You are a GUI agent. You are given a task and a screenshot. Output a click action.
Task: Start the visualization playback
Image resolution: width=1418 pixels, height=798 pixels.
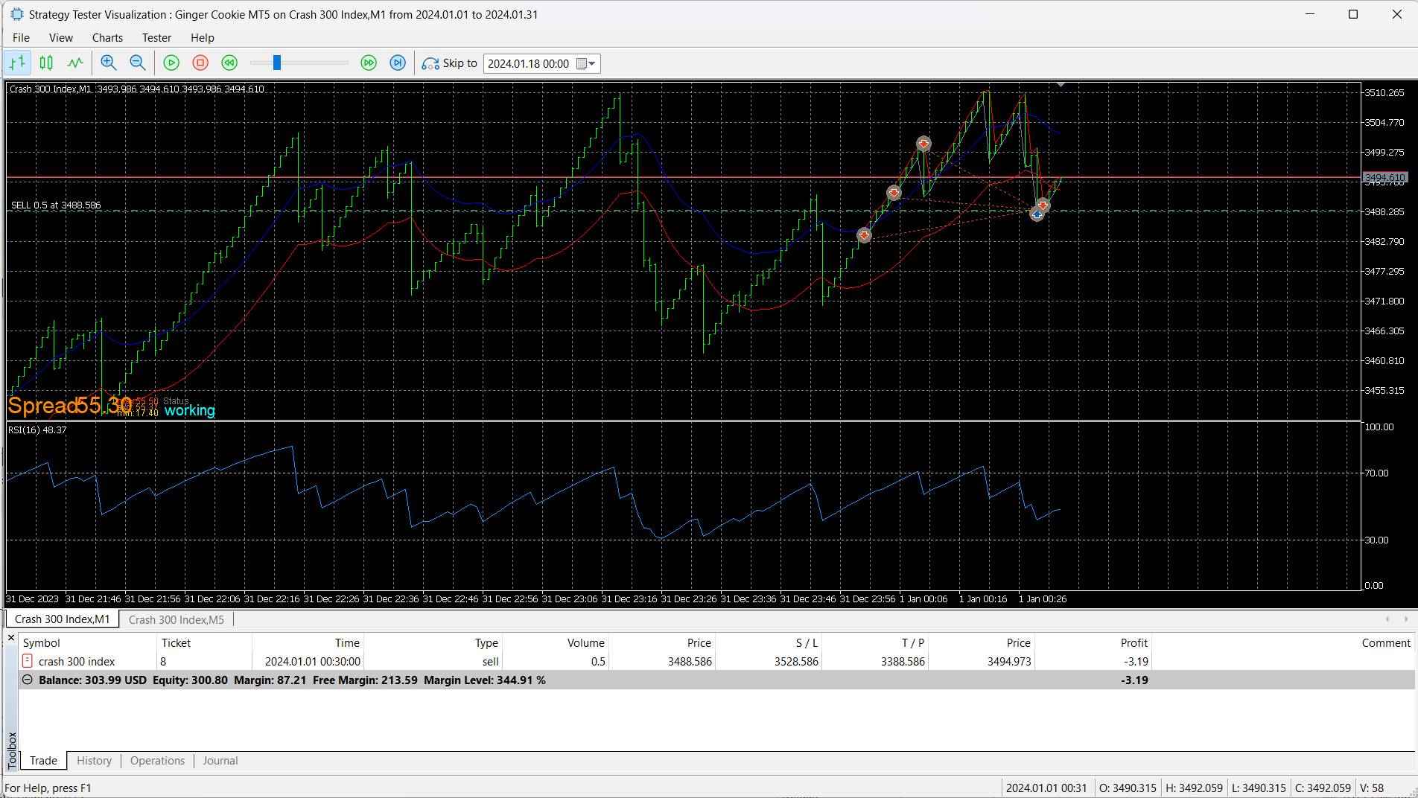(x=171, y=63)
